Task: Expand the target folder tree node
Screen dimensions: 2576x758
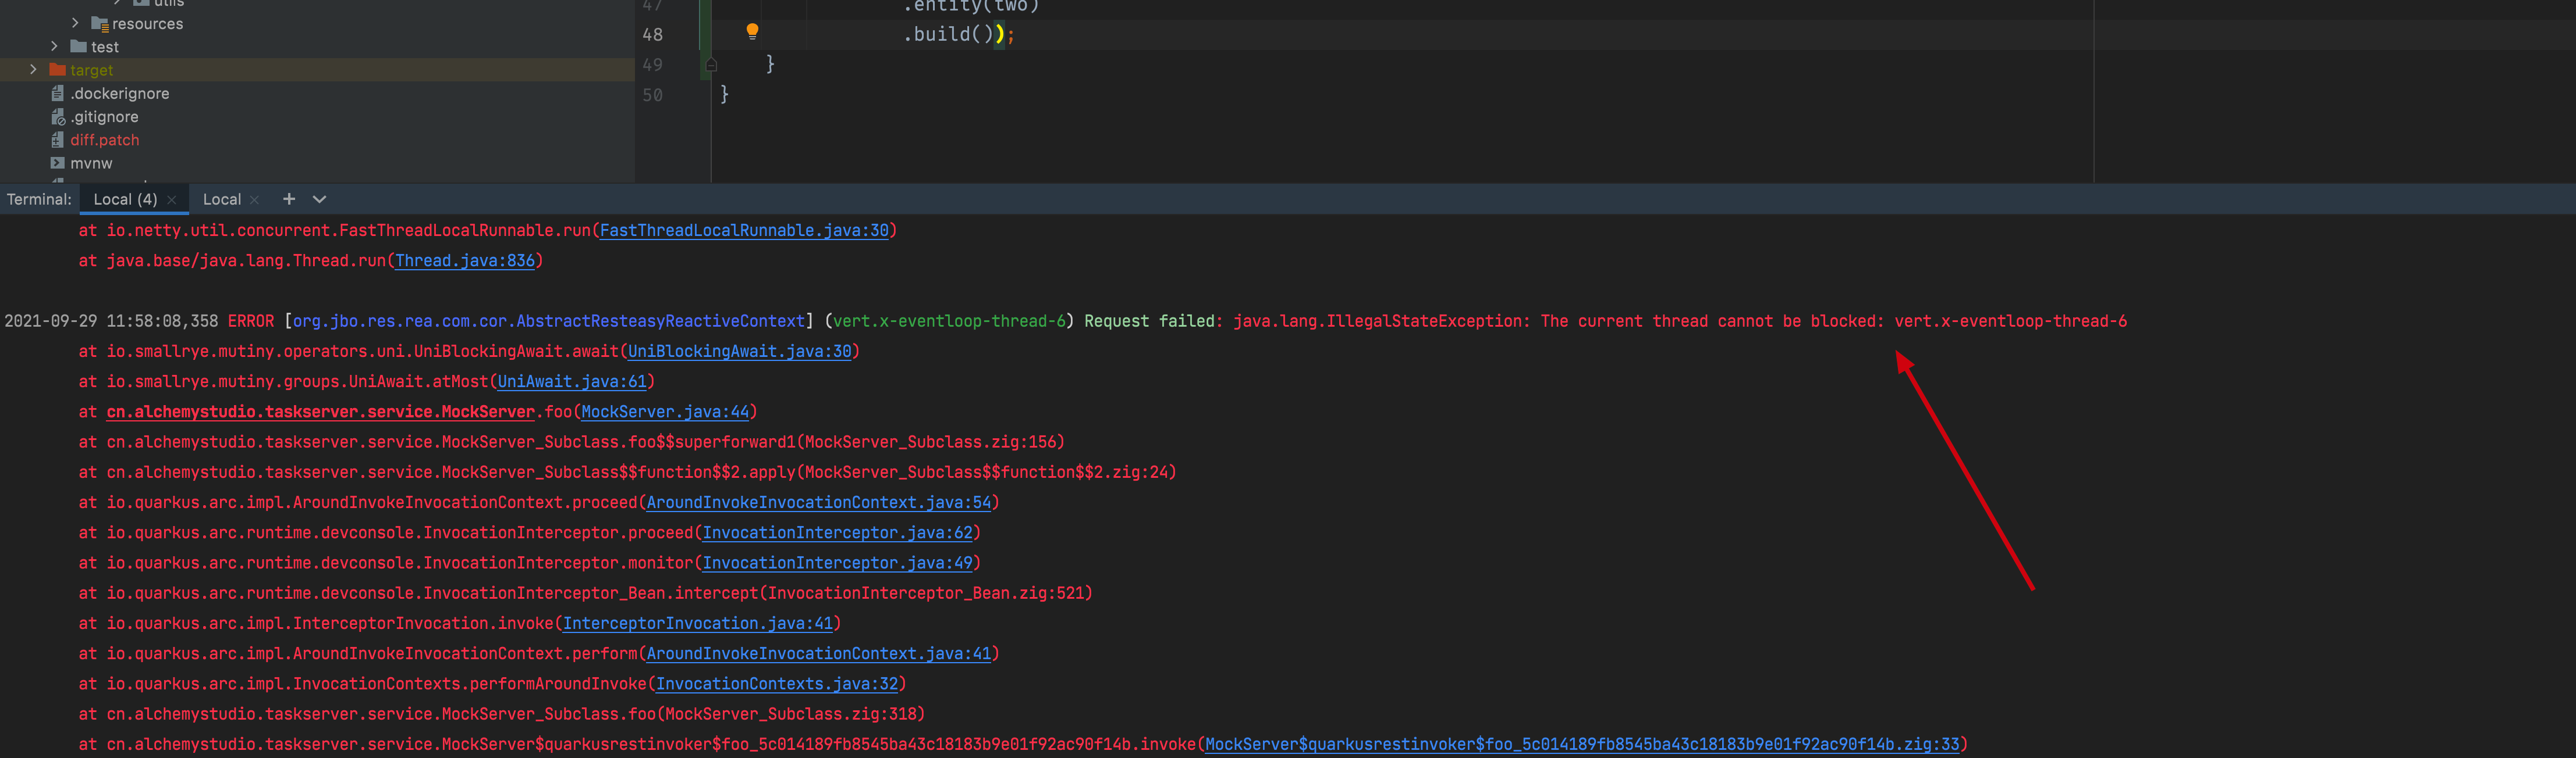Action: (33, 69)
